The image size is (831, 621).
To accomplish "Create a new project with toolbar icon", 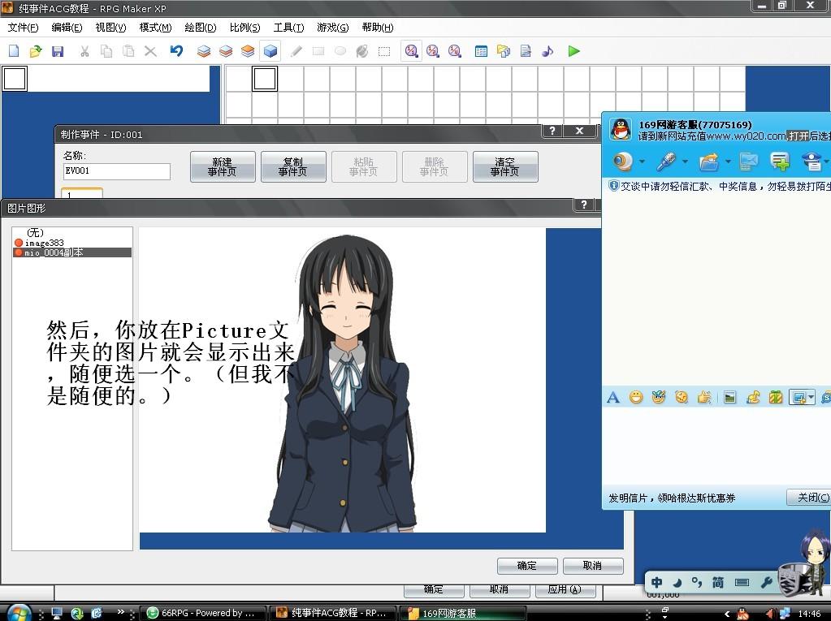I will click(14, 51).
